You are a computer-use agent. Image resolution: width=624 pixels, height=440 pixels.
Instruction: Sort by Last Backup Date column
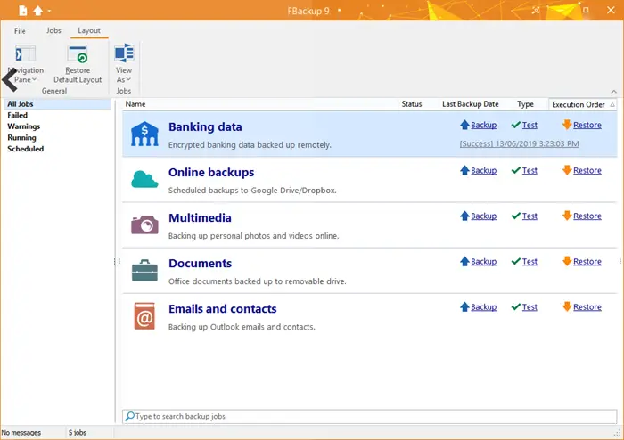click(471, 103)
